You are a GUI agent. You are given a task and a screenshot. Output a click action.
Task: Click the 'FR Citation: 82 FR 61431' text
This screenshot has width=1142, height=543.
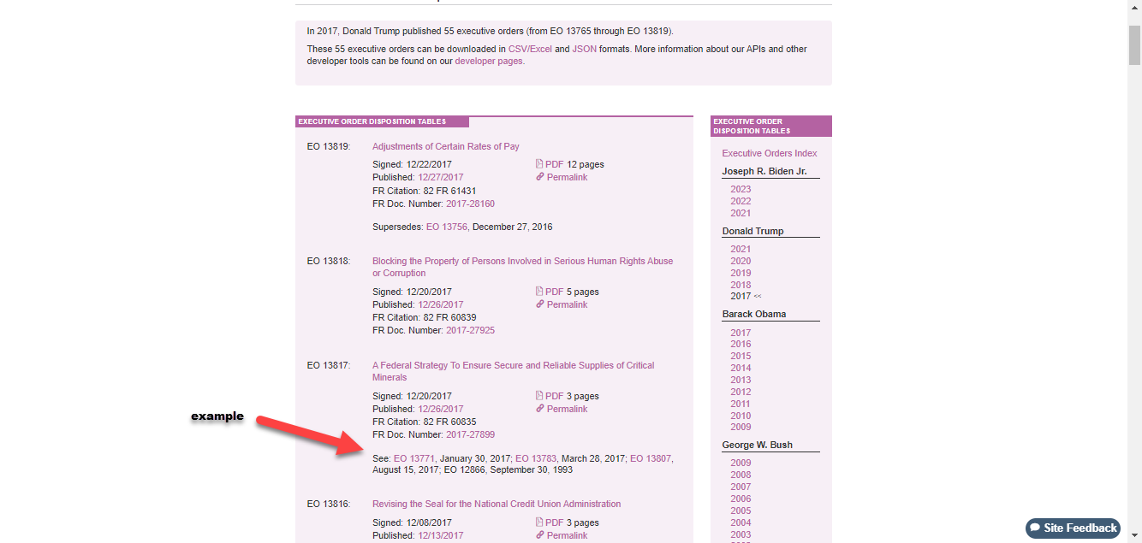(425, 191)
